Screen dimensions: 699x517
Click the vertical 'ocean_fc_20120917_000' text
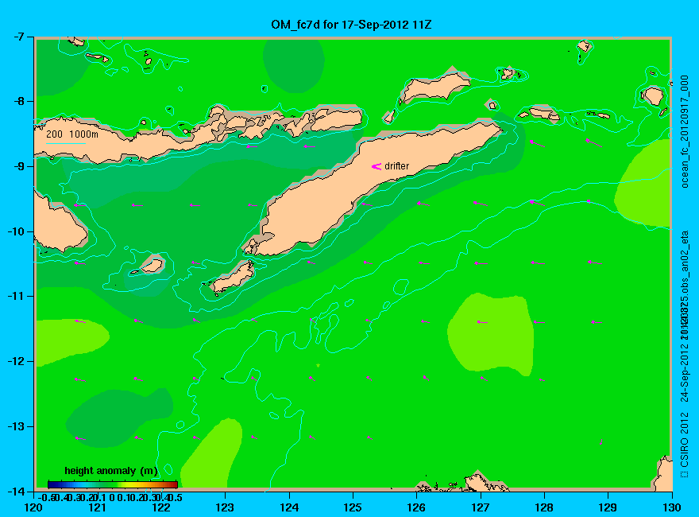(685, 131)
